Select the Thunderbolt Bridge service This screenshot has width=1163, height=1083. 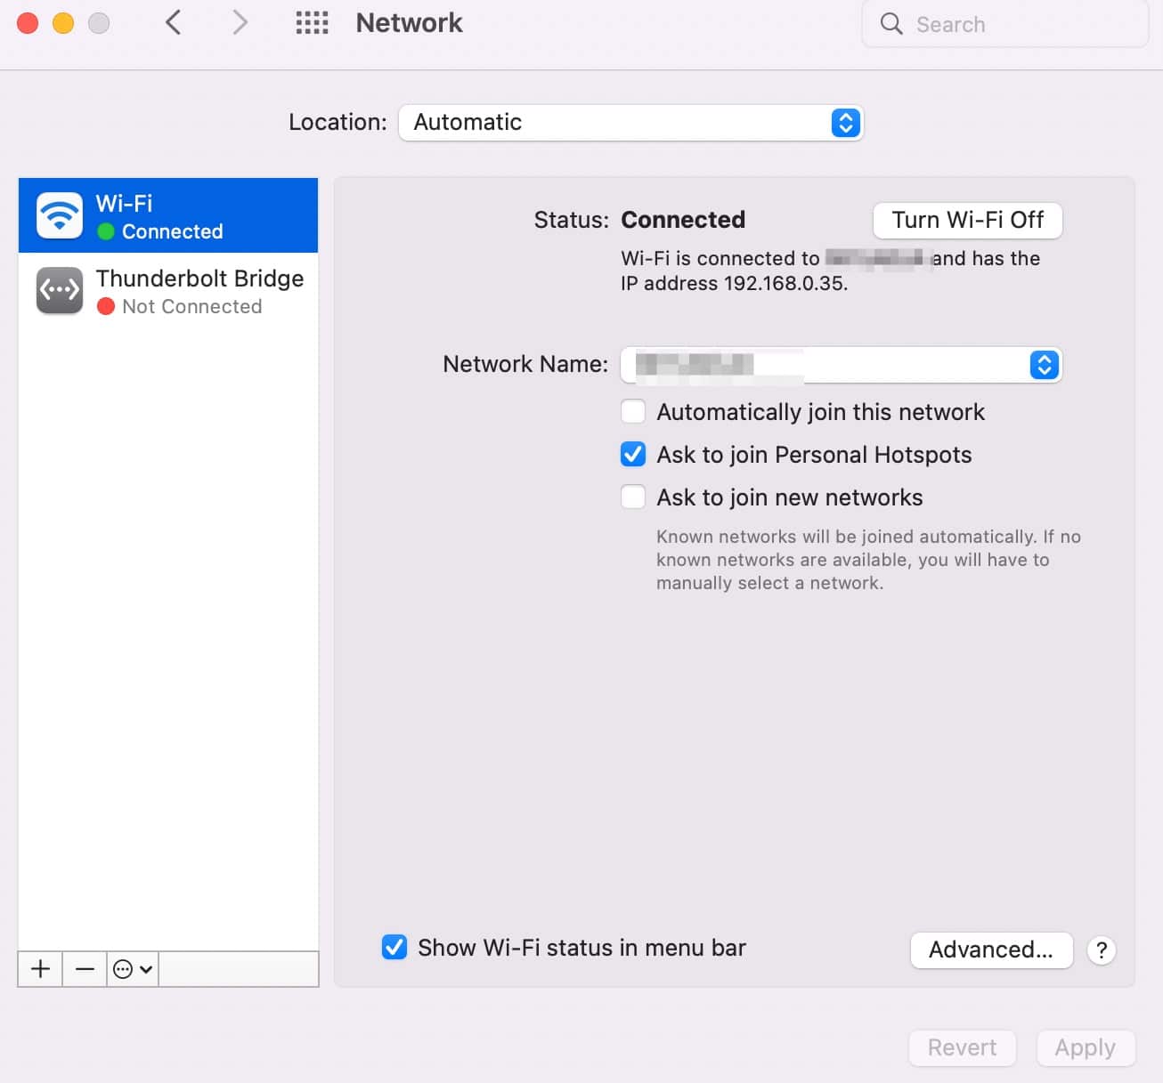tap(199, 290)
